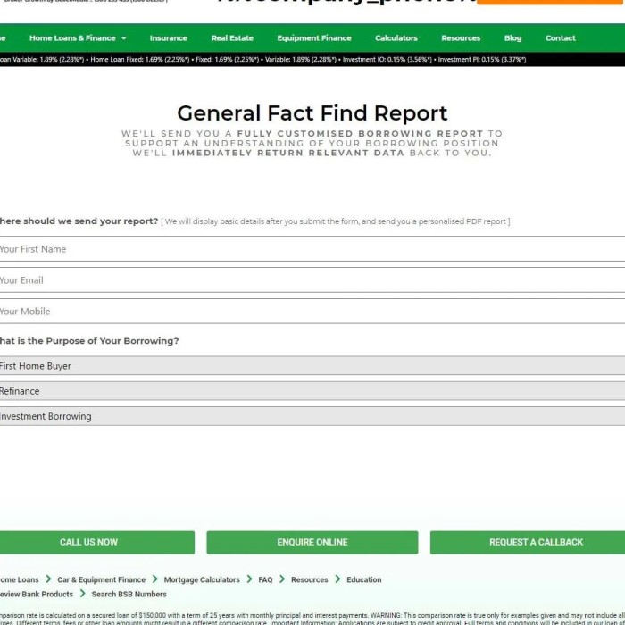The width and height of the screenshot is (625, 625).
Task: Open the Contact menu item
Action: (560, 38)
